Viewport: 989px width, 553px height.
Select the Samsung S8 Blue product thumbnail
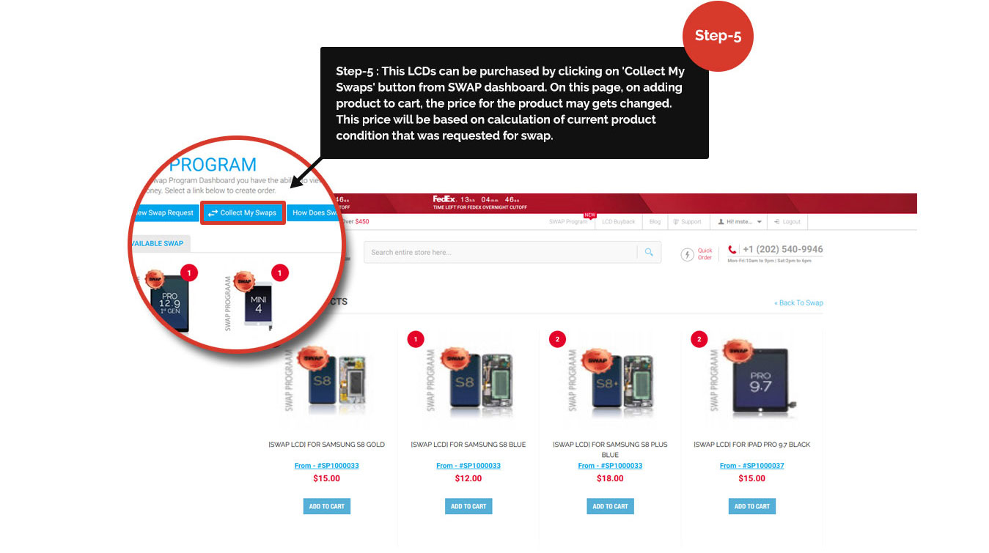coord(468,379)
